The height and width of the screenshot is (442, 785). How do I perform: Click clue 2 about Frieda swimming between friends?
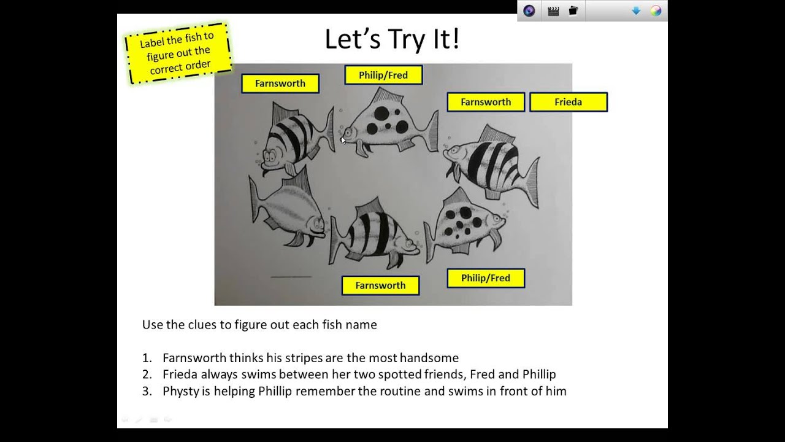pos(359,374)
